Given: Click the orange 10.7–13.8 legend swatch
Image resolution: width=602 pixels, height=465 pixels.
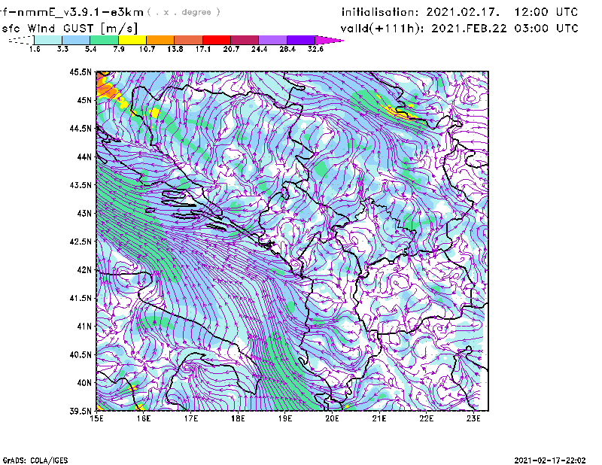Looking at the screenshot, I should (160, 40).
